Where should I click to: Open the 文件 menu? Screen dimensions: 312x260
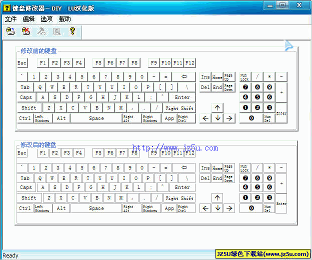coord(10,19)
